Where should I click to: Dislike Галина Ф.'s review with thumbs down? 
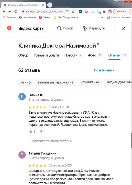click(x=42, y=131)
